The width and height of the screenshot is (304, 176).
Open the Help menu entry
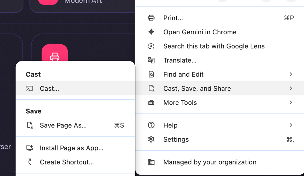(220, 125)
